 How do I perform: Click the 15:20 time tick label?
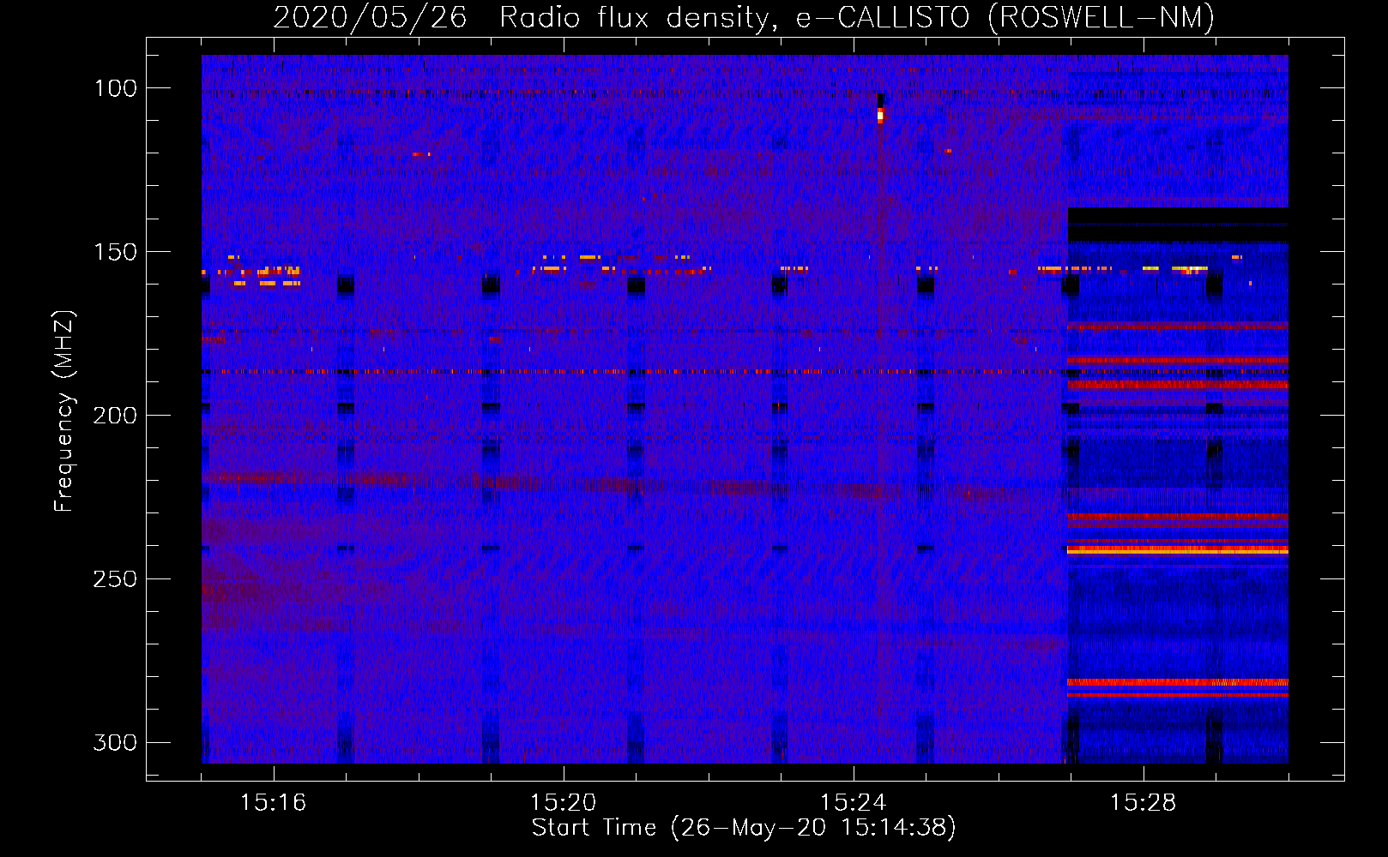click(563, 803)
